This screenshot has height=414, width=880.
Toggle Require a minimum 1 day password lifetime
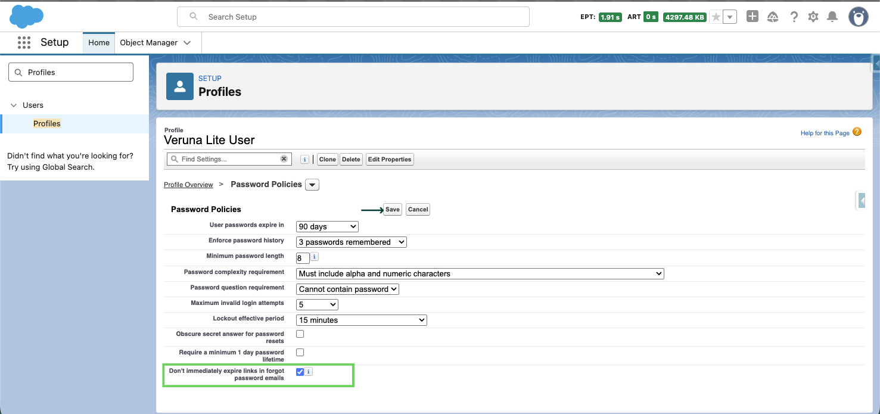pos(300,353)
